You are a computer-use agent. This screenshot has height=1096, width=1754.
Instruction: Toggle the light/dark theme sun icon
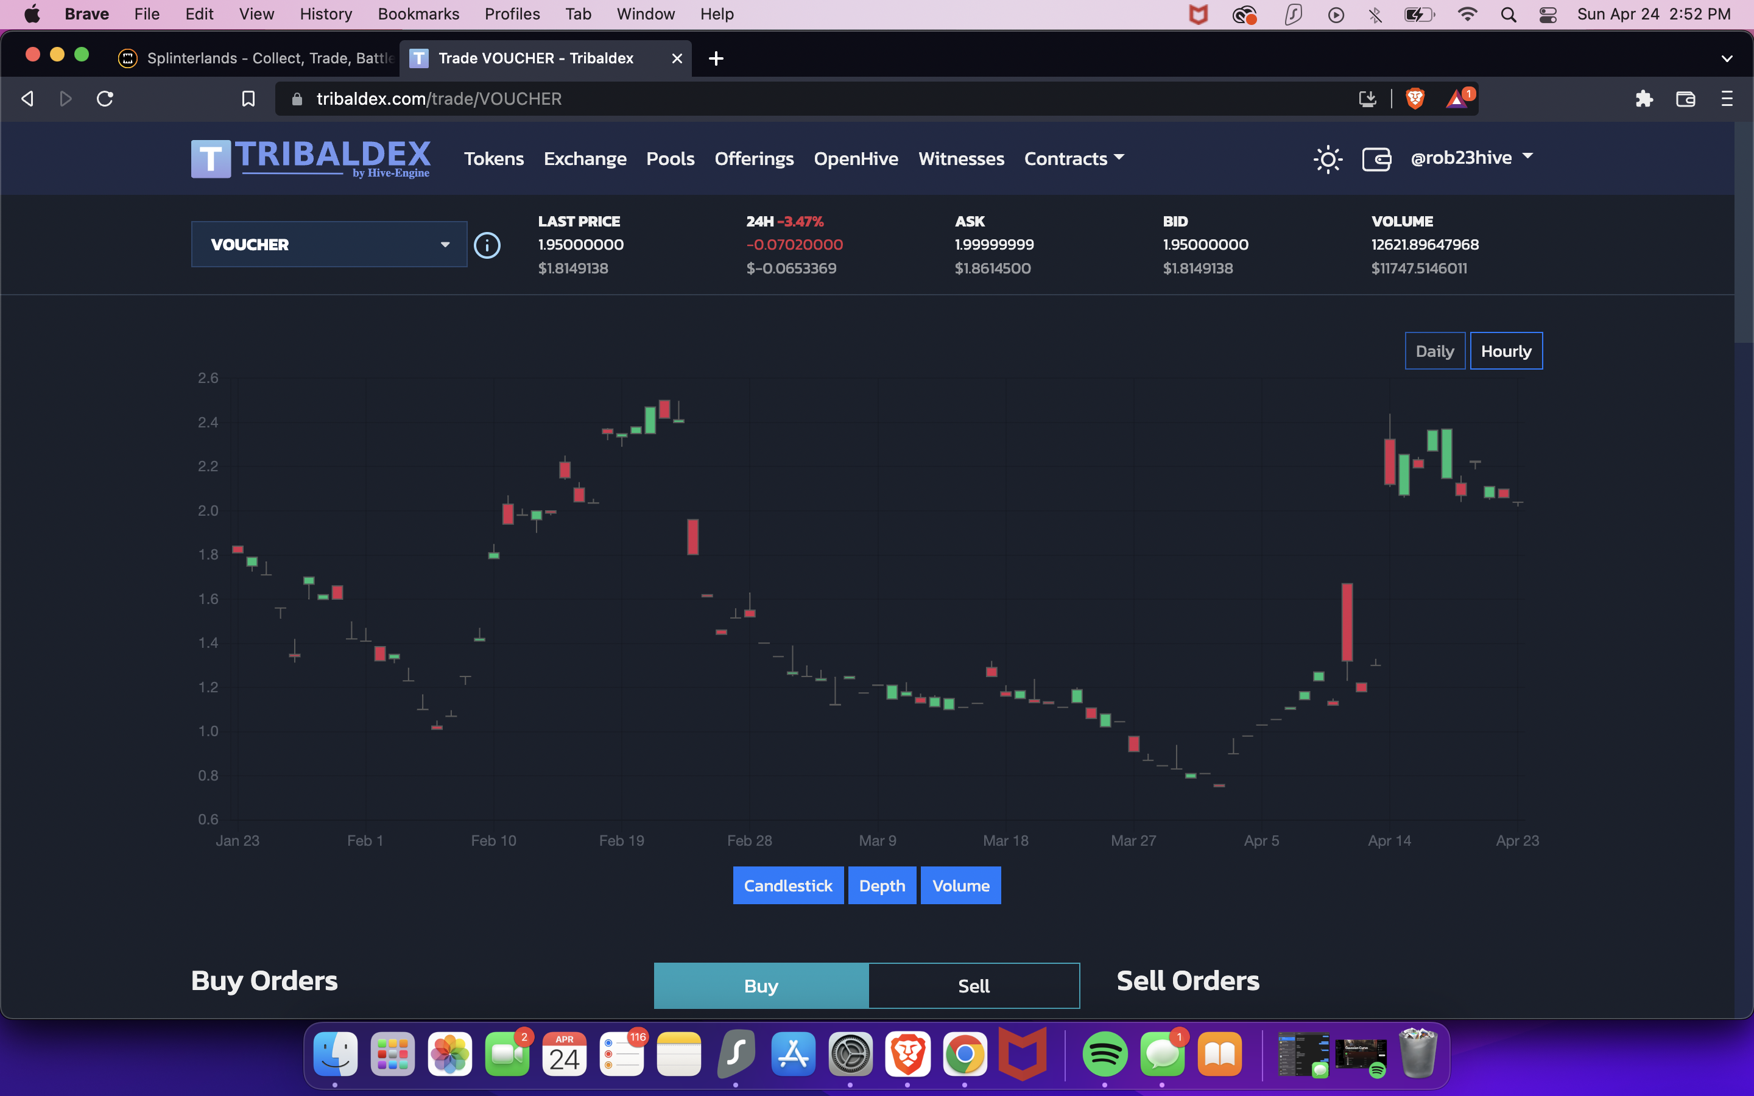tap(1328, 159)
